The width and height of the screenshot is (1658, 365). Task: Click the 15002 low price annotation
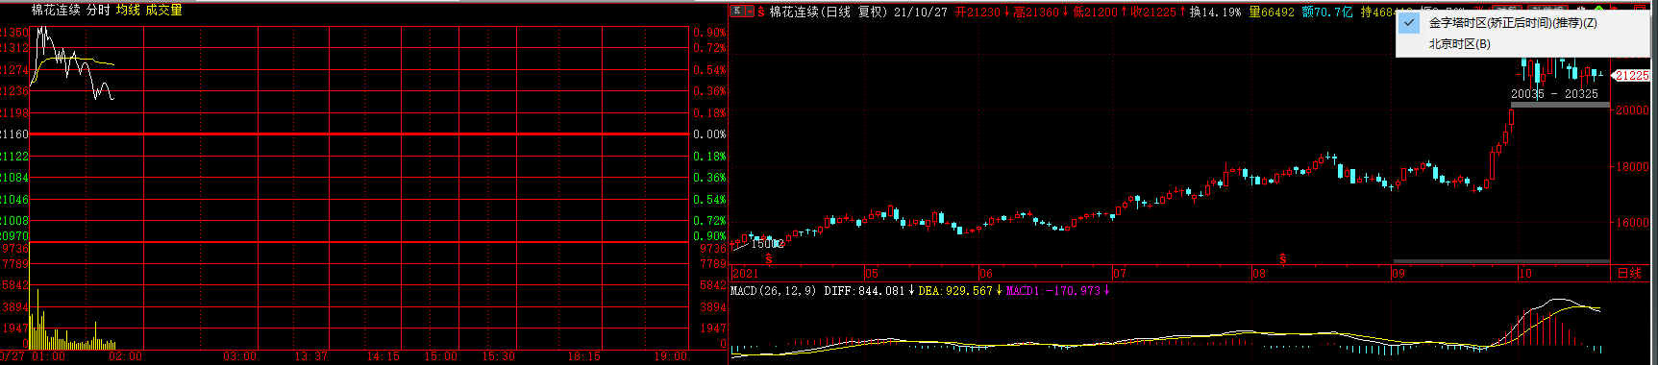[767, 244]
